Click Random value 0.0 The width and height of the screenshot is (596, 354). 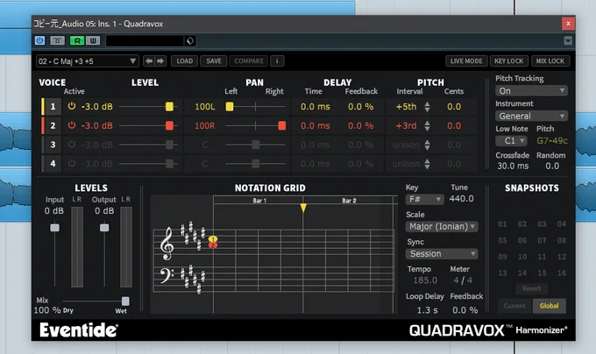[552, 166]
